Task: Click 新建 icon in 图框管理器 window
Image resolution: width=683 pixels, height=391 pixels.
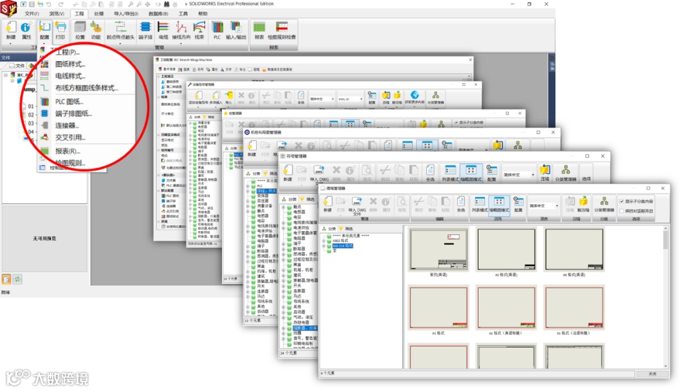Action: (x=328, y=204)
